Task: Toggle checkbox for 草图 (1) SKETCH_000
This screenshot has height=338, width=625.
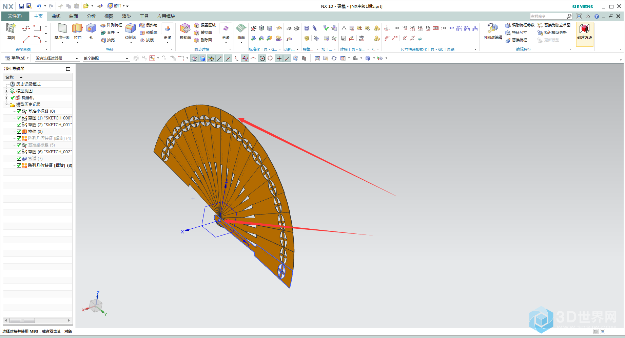Action: click(x=19, y=118)
